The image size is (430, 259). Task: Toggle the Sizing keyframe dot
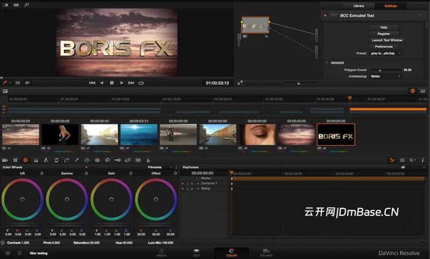click(183, 189)
